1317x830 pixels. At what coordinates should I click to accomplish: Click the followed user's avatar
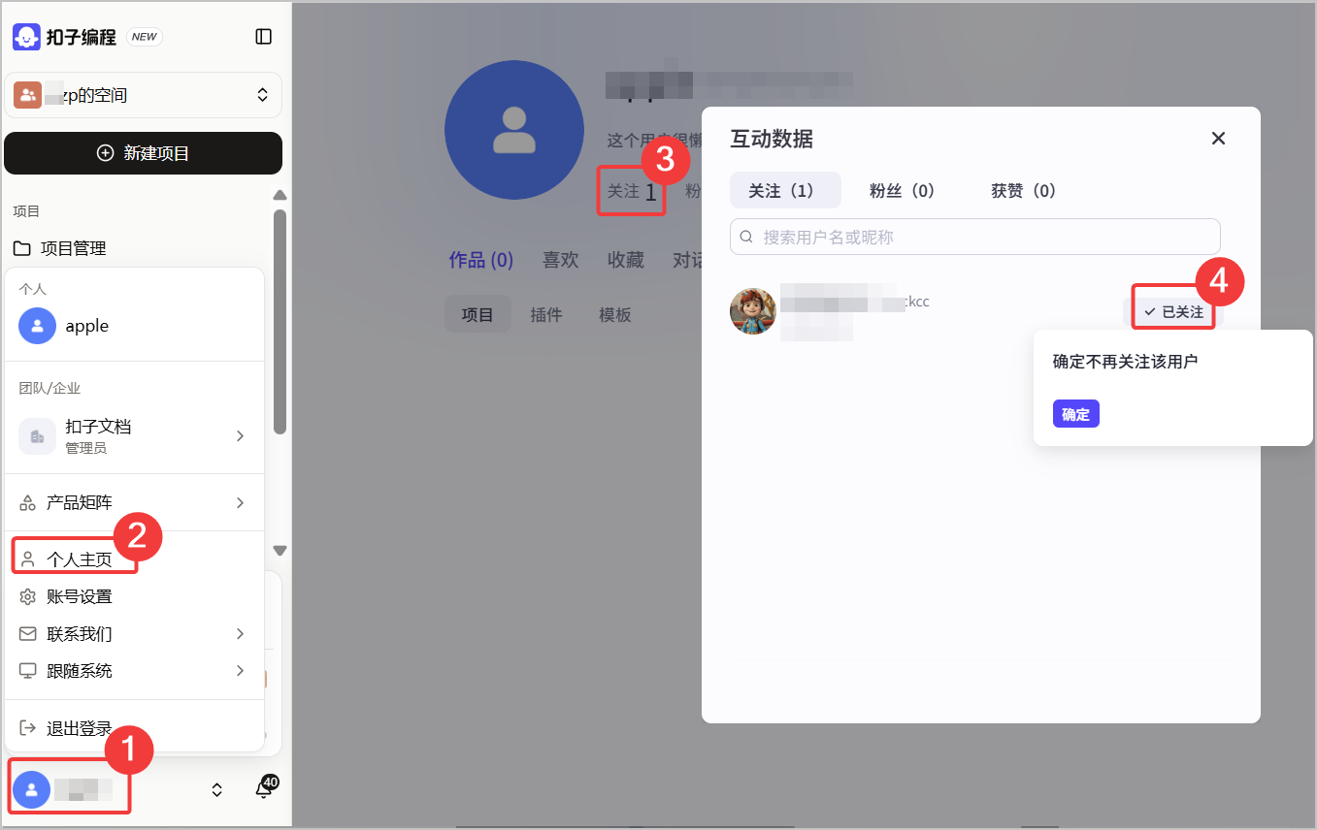pos(753,311)
